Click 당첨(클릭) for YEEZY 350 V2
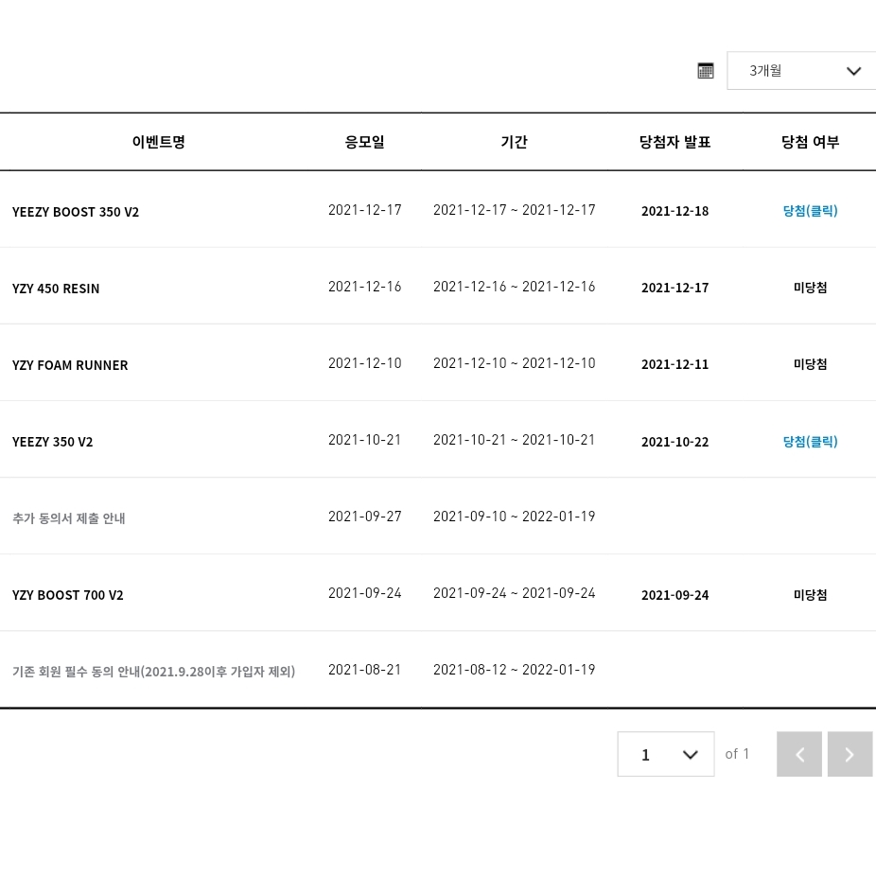Image resolution: width=876 pixels, height=876 pixels. (x=810, y=442)
